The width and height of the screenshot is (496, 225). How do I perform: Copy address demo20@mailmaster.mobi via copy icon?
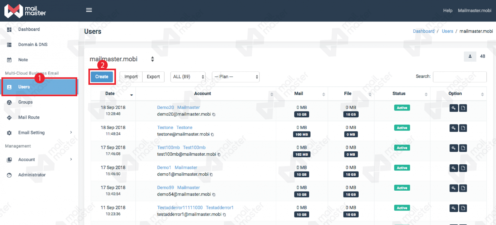point(214,115)
